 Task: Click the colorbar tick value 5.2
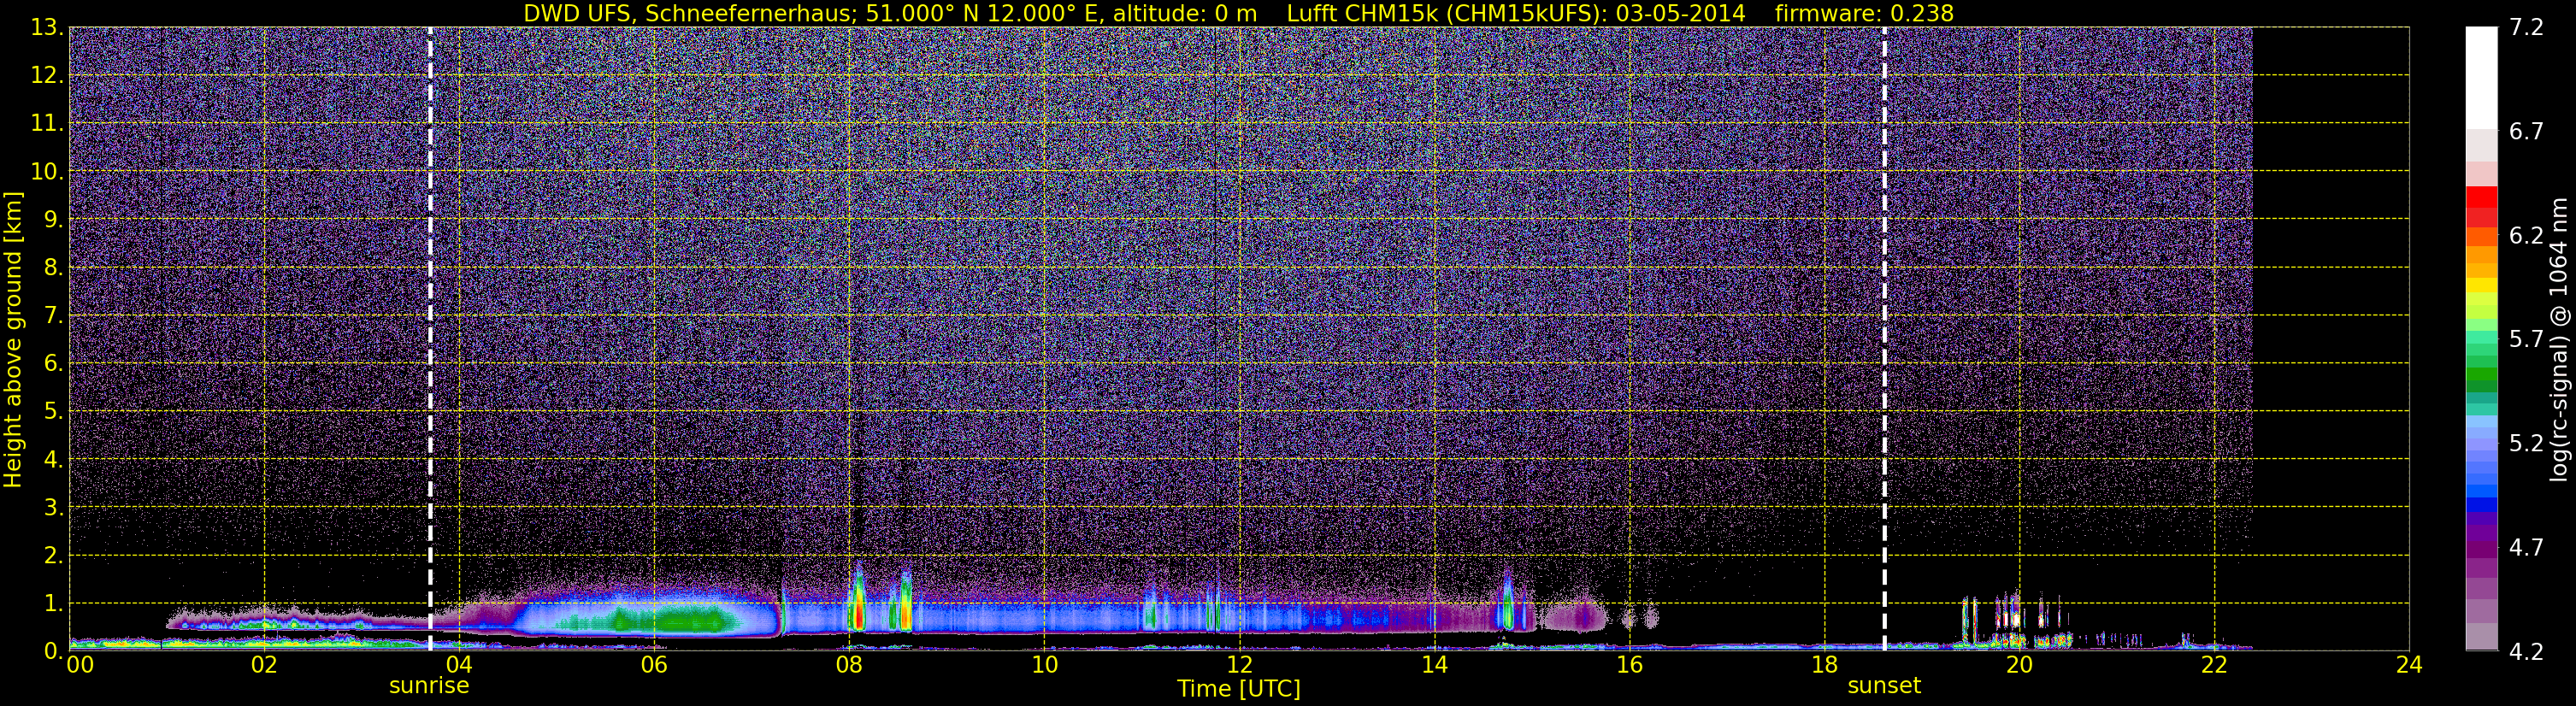2526,444
